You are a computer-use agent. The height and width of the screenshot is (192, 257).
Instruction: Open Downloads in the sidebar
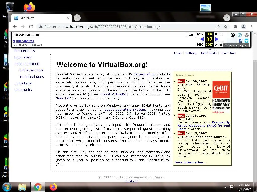(23, 57)
